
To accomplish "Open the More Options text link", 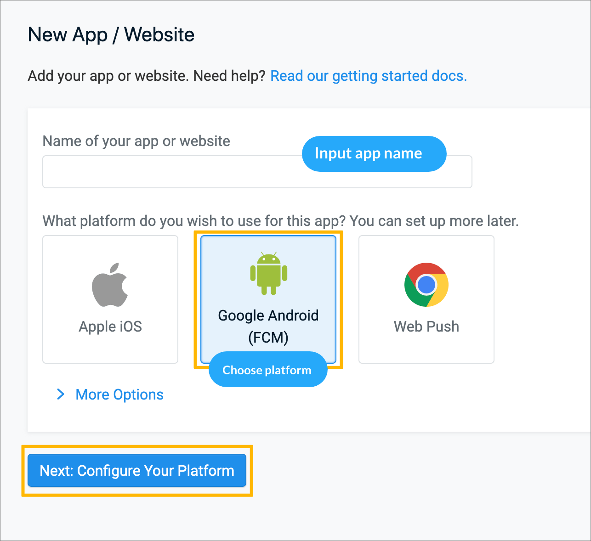I will point(119,394).
